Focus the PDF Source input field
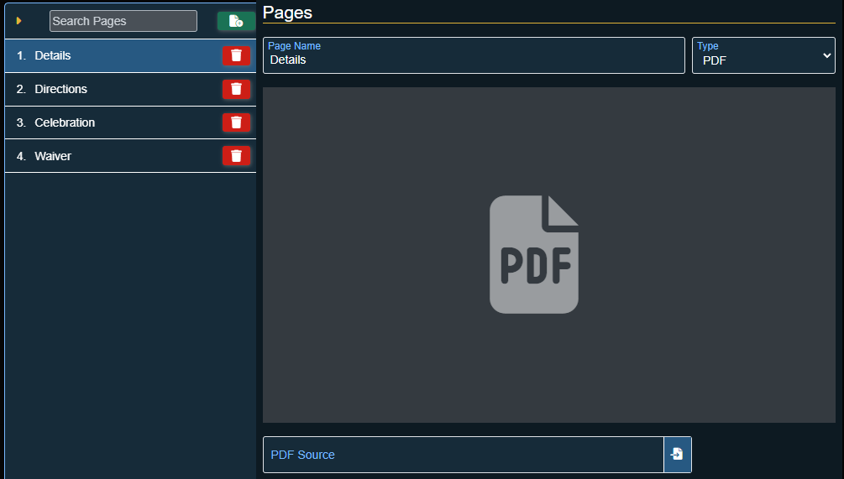This screenshot has width=844, height=479. (463, 455)
